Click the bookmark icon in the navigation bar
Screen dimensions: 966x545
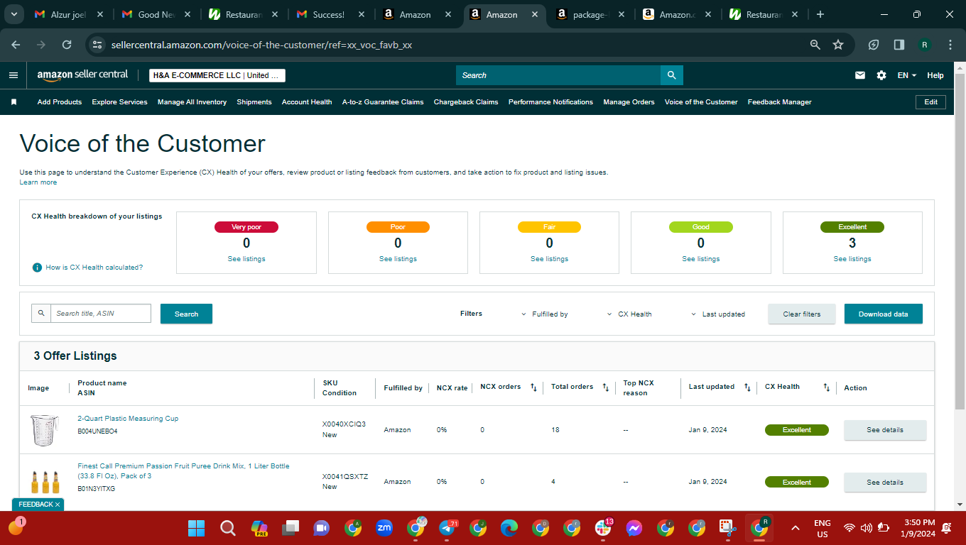(x=13, y=102)
